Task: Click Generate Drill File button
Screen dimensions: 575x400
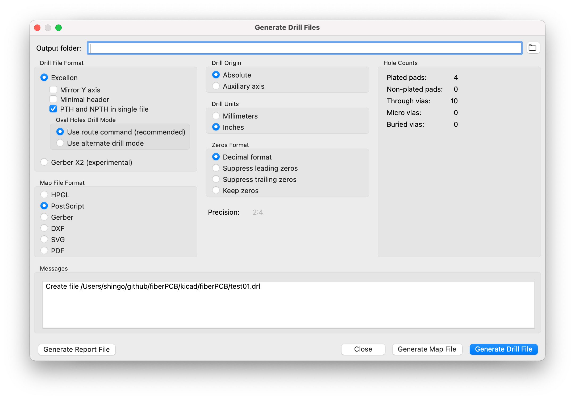Action: coord(503,349)
